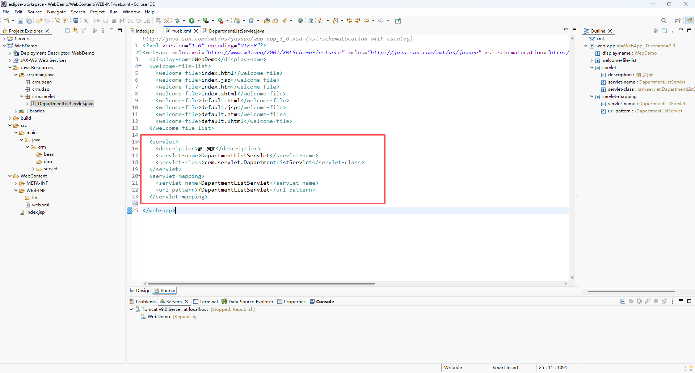This screenshot has width=695, height=373.
Task: Minimize the editor area
Action: point(566,30)
